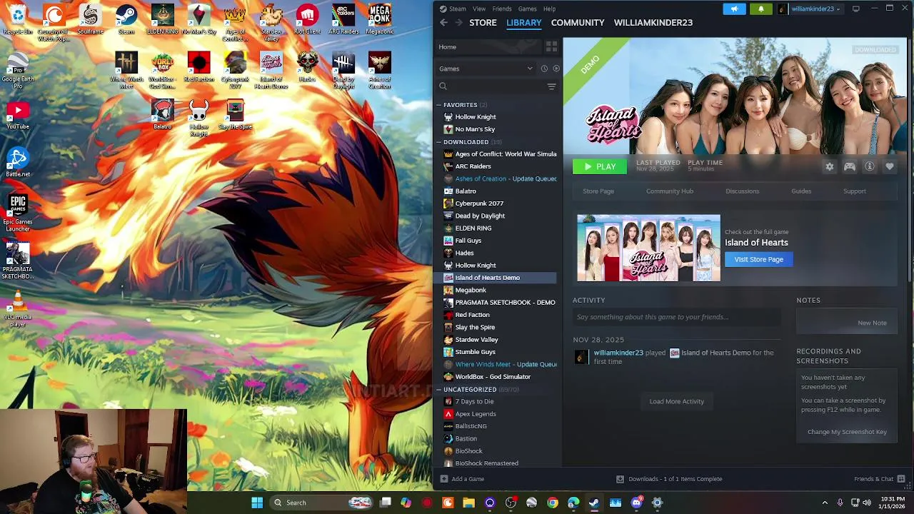
Task: Click the plus icon for Add a Game
Action: point(444,479)
